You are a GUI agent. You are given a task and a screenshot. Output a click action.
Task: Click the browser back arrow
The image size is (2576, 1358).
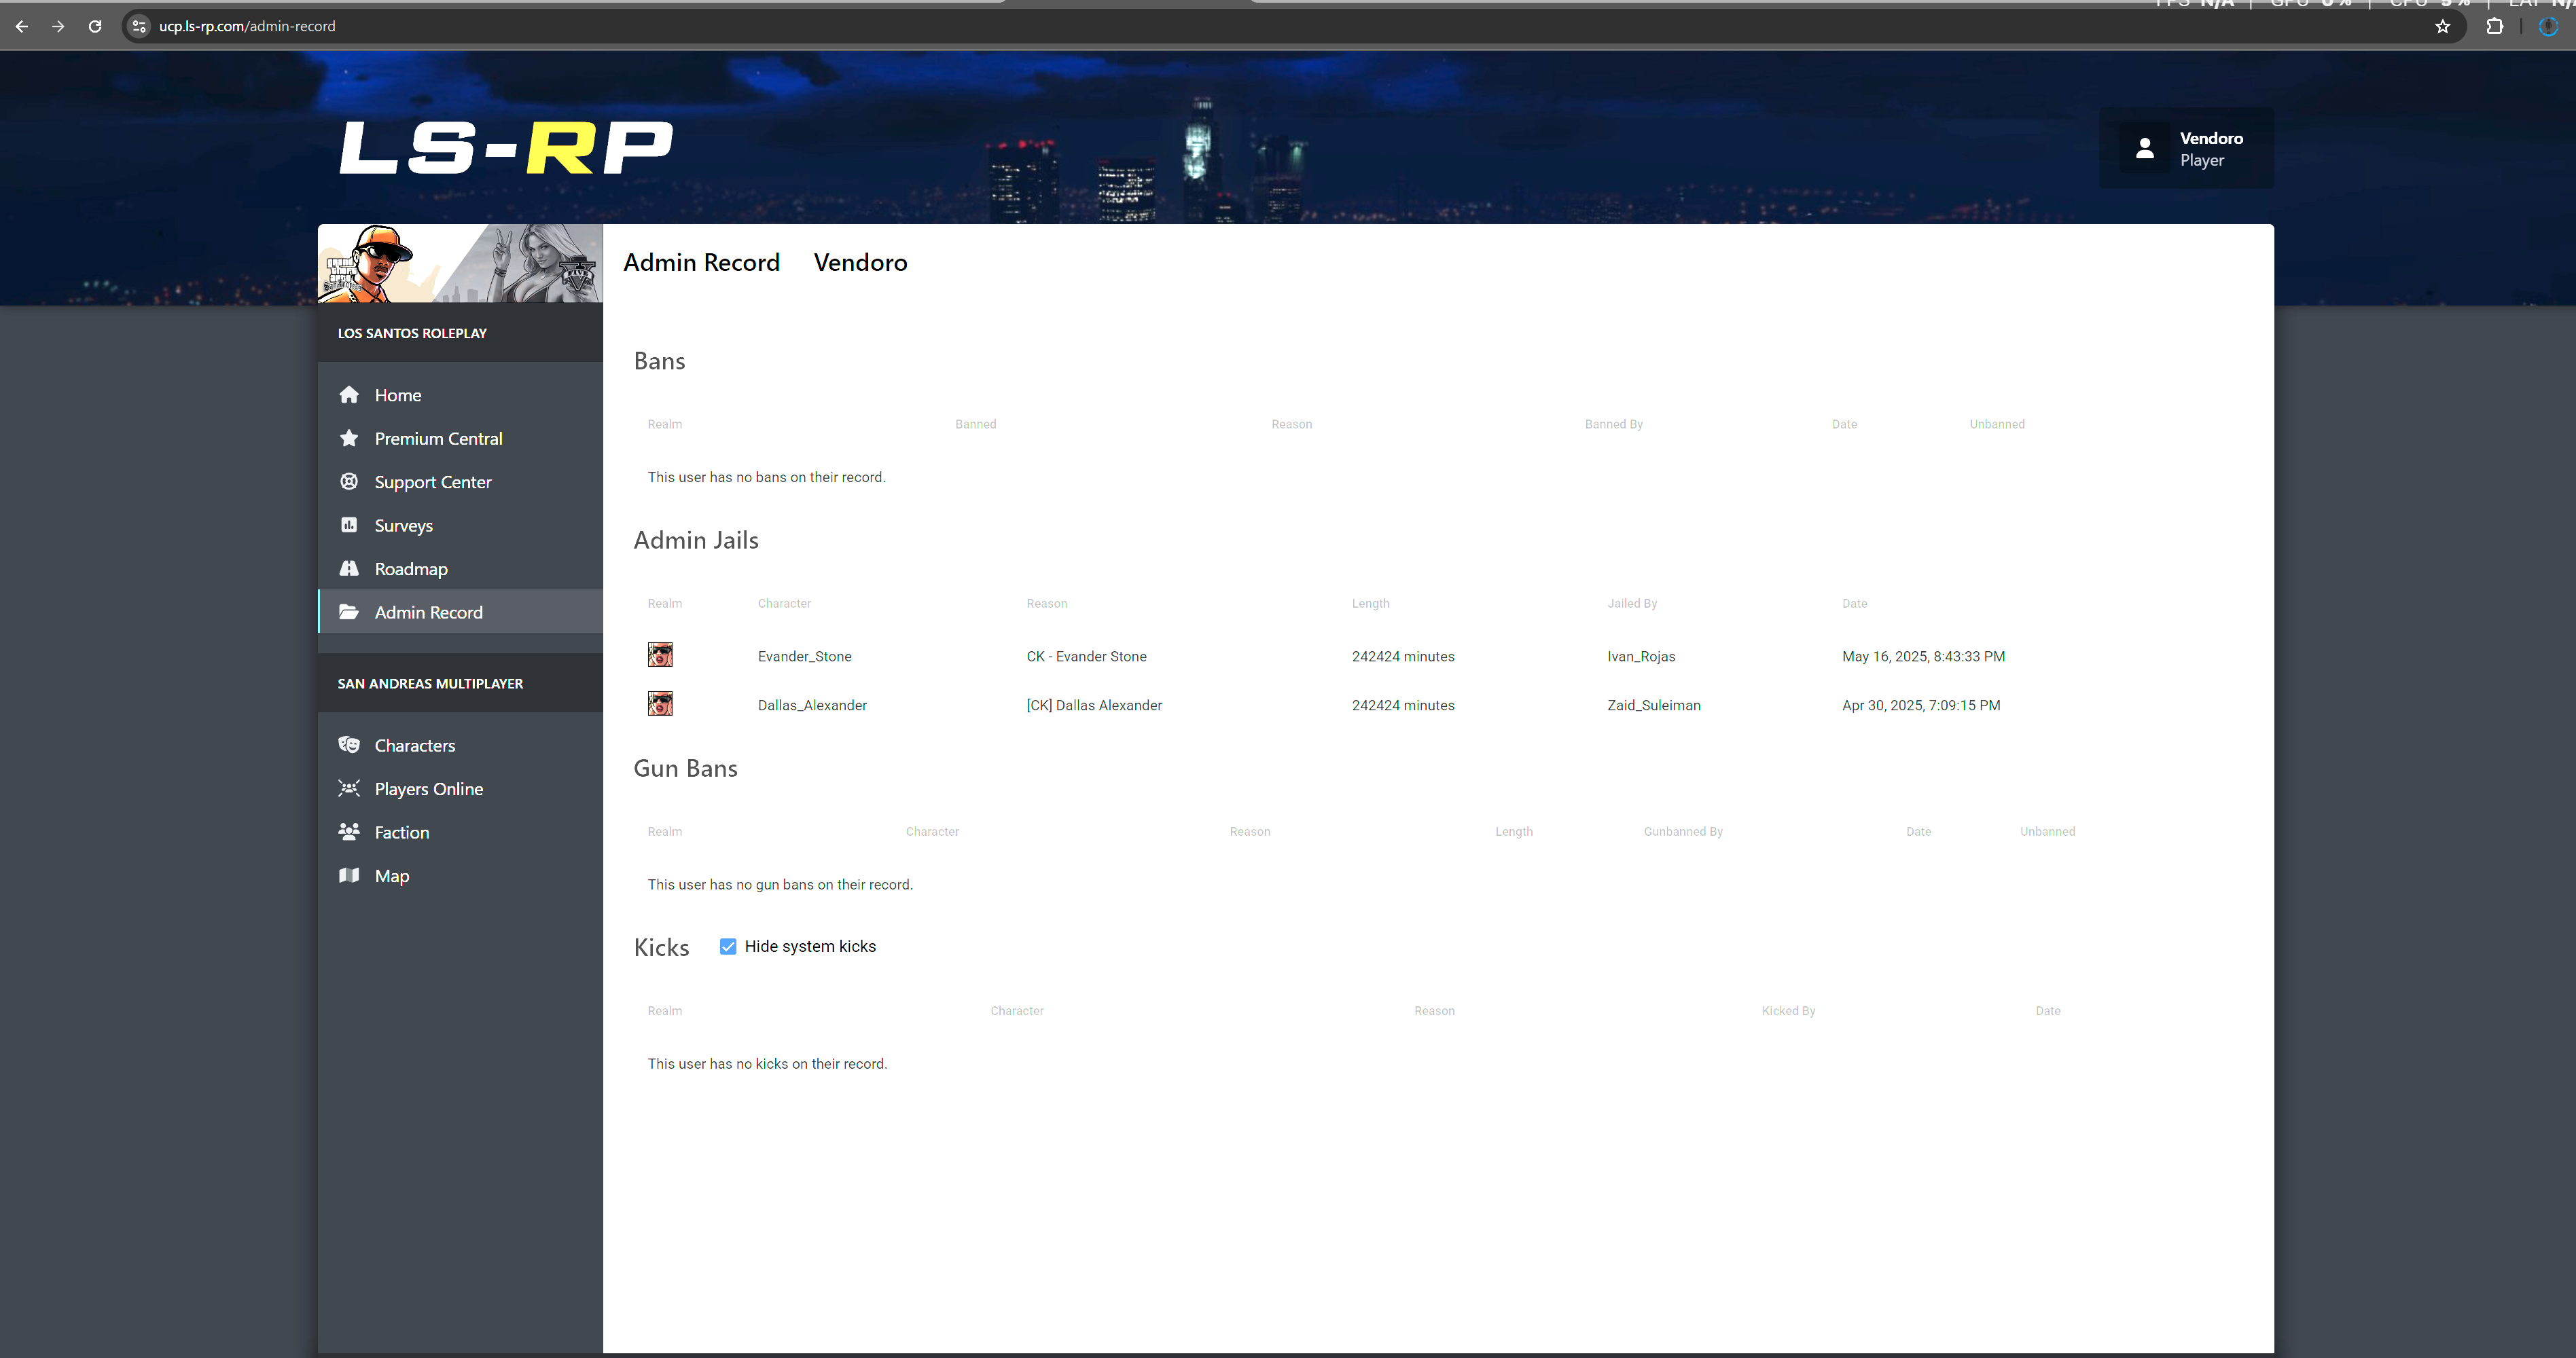pyautogui.click(x=22, y=26)
